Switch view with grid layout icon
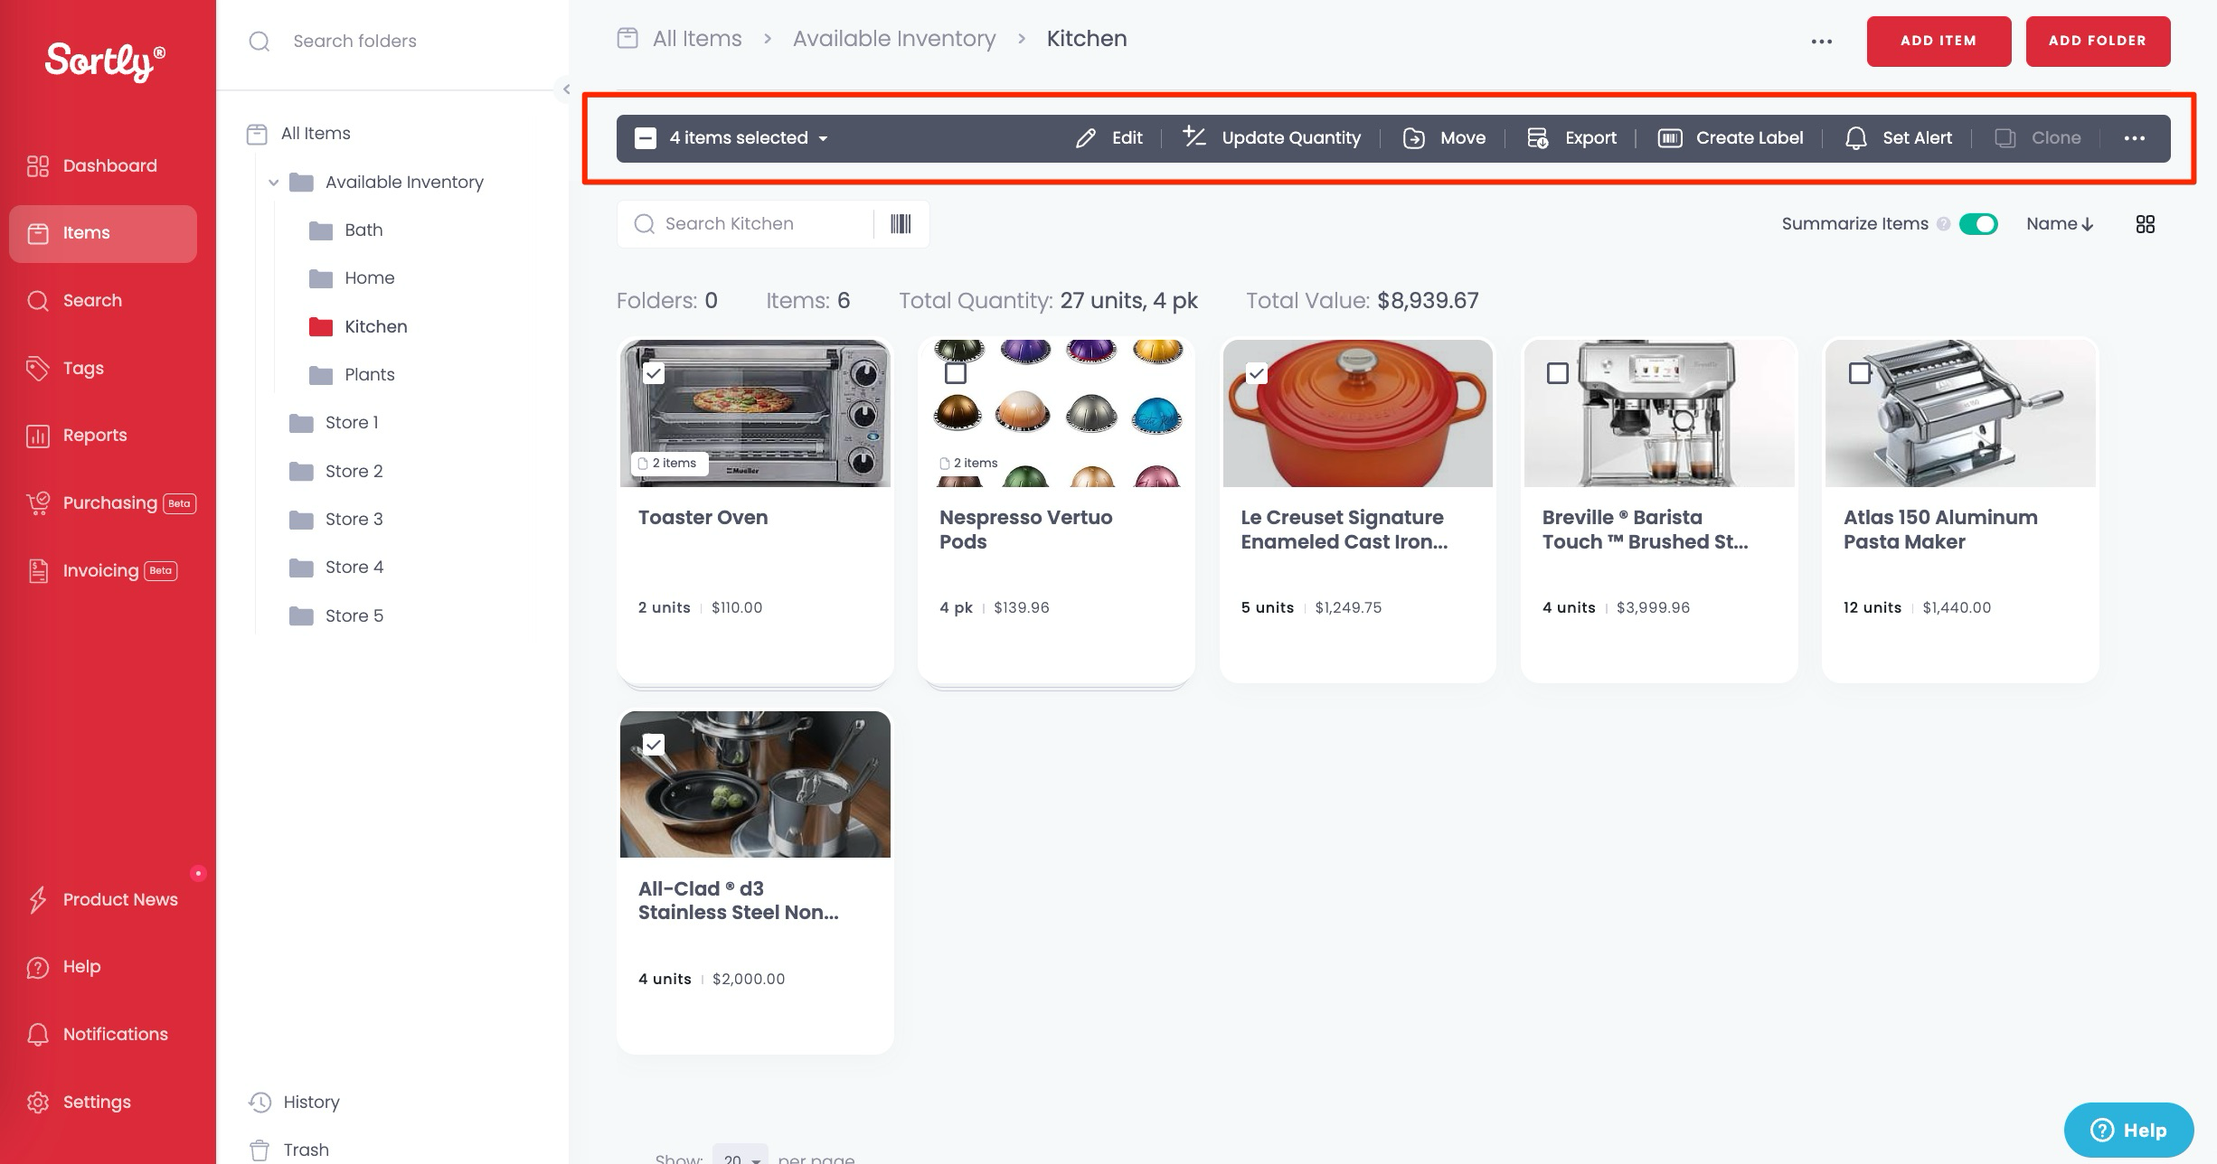 [x=2146, y=224]
